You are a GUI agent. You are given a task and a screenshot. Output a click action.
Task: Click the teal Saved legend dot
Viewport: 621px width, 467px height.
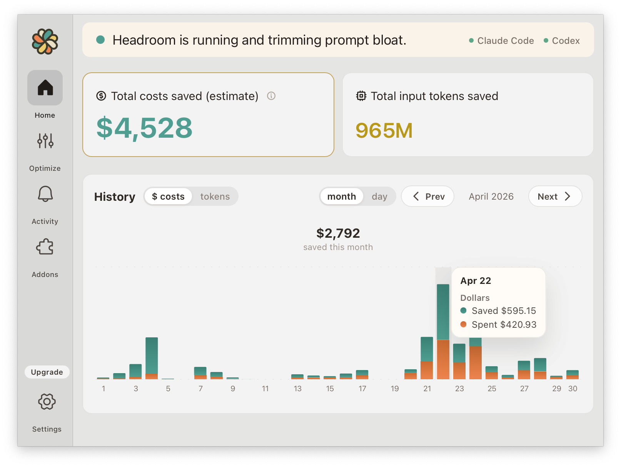pos(463,310)
